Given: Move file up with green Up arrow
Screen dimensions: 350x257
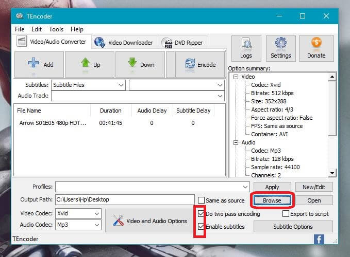Looking at the screenshot, I should coord(85,63).
